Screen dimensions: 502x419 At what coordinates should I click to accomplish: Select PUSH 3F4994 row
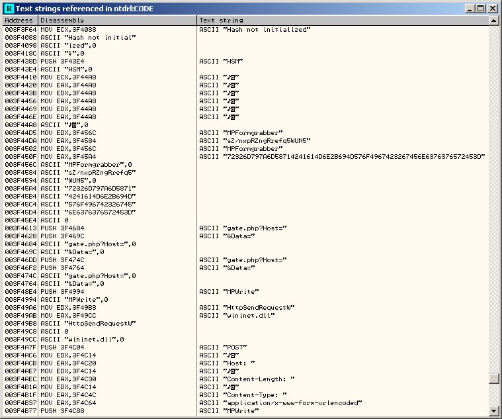(x=246, y=291)
